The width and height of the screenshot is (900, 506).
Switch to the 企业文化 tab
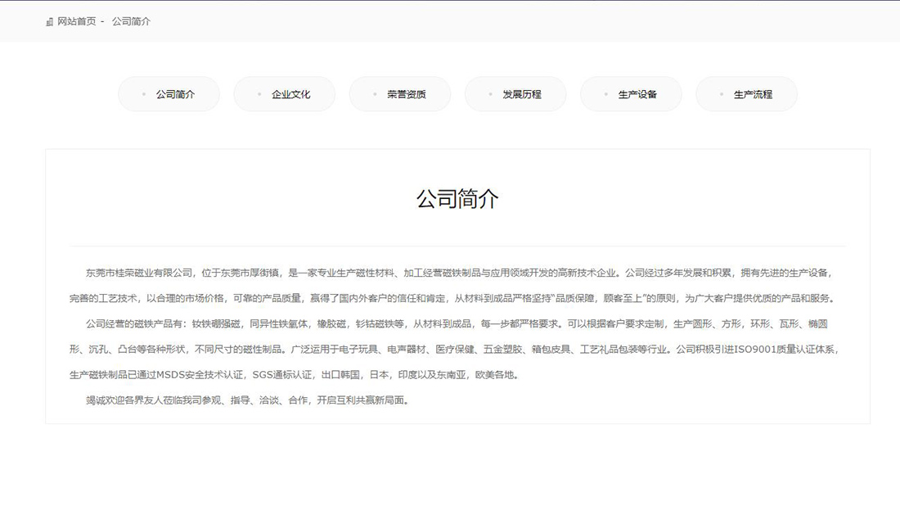pyautogui.click(x=284, y=94)
